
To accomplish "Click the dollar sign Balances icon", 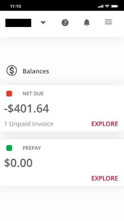I will point(12,70).
